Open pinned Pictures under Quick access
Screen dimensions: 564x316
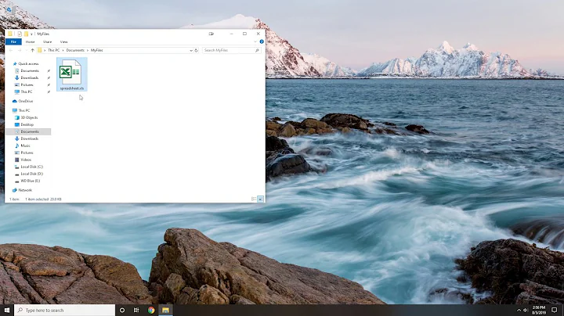pos(27,84)
